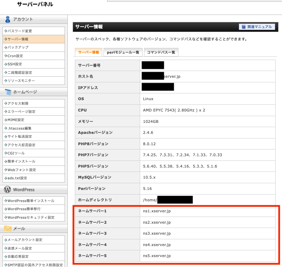Viewport: 282px width, 267px height.
Task: Open リソースモニター link
Action: coord(21,81)
